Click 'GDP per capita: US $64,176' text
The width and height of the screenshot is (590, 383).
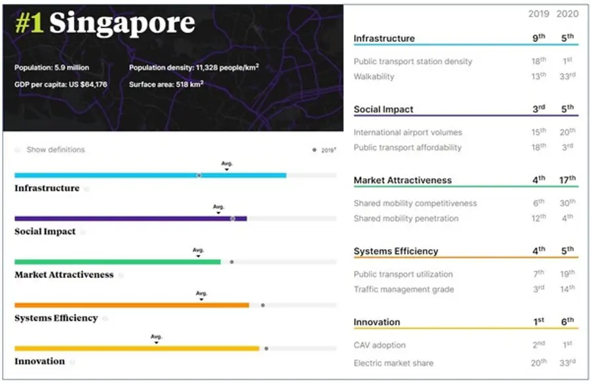(x=61, y=85)
